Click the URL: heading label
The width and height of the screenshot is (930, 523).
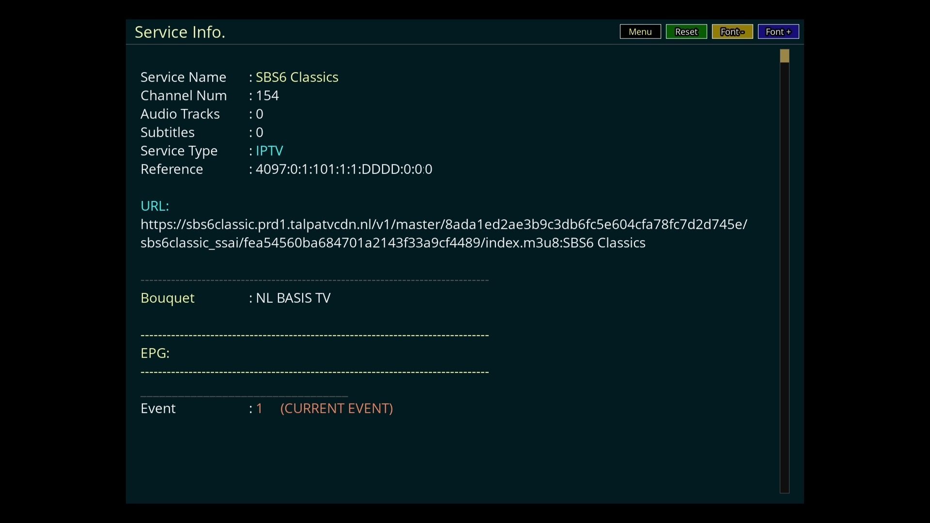click(155, 206)
